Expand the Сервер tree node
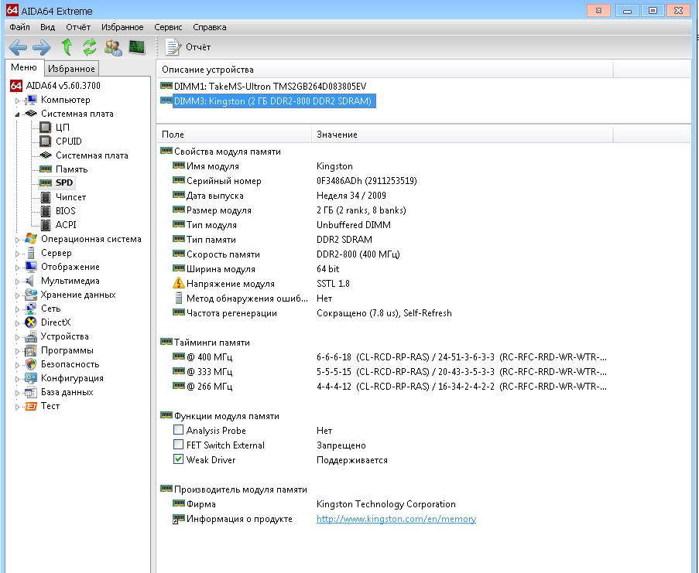Screen dimensions: 699x573 pyautogui.click(x=17, y=254)
